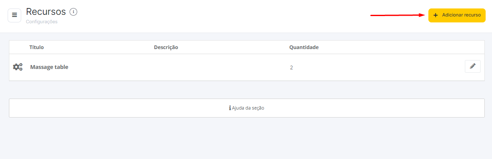Click the red arrow pointing to Adicionar recurso
The width and height of the screenshot is (492, 159).
coord(398,15)
